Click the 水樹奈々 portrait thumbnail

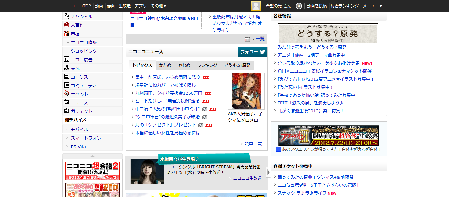147,171
